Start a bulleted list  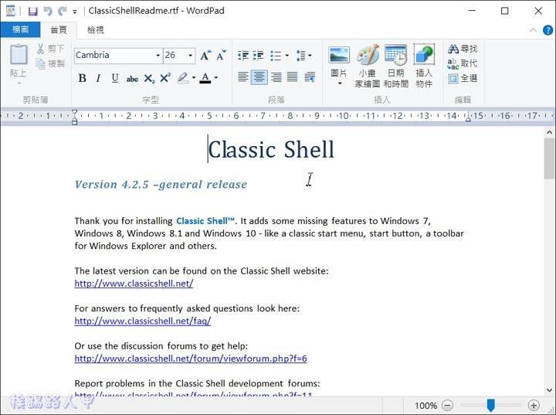(276, 56)
